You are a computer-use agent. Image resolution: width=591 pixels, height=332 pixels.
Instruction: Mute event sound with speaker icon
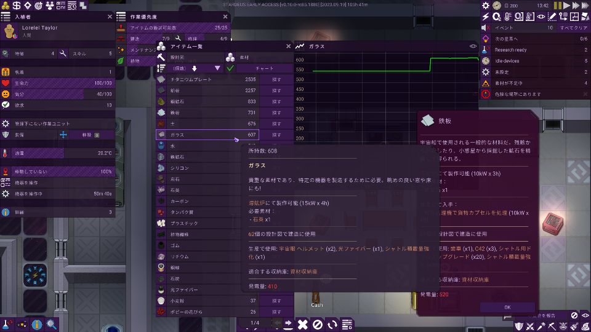click(x=486, y=28)
